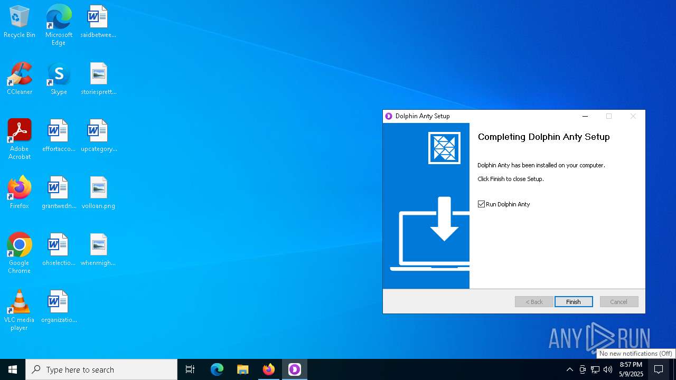The height and width of the screenshot is (380, 676).
Task: Show hidden system tray icons
Action: (x=569, y=369)
